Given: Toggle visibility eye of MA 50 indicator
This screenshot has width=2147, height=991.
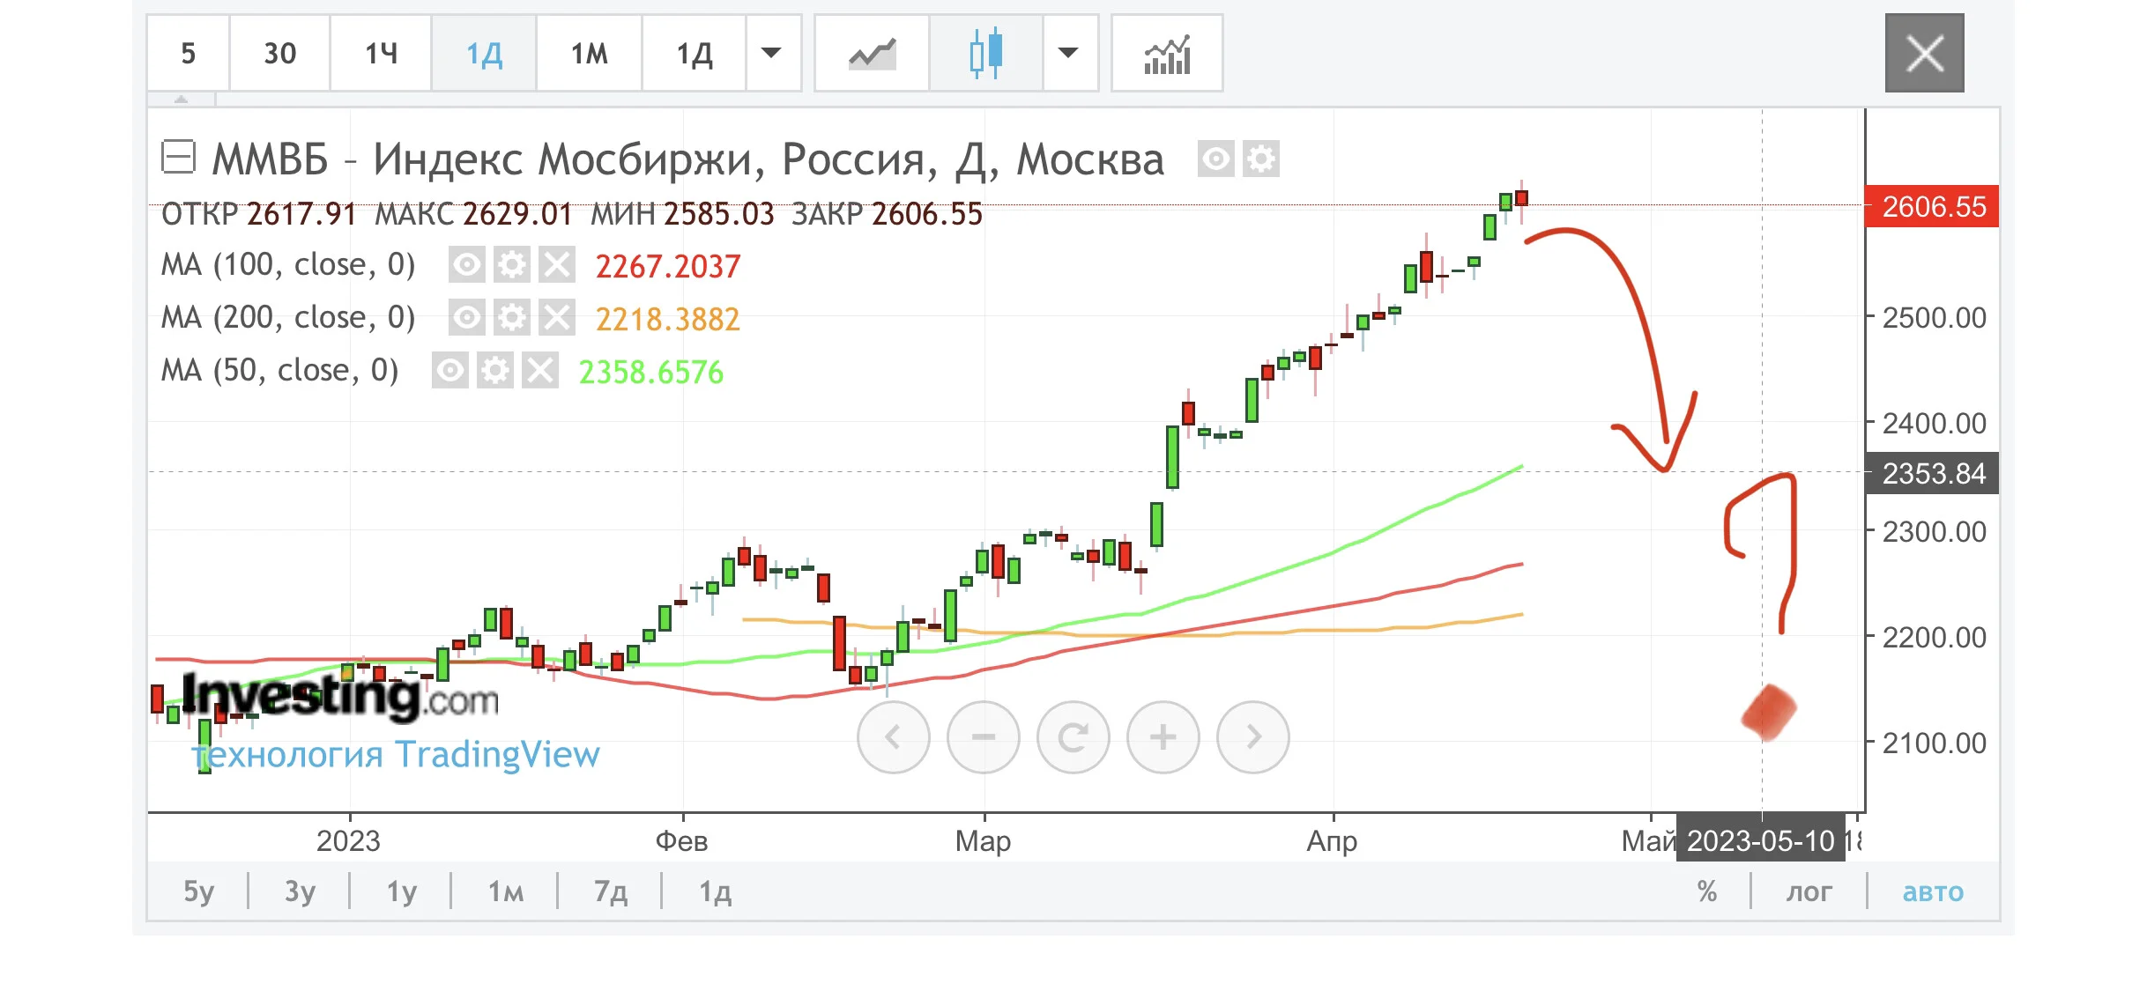Looking at the screenshot, I should click(x=450, y=371).
